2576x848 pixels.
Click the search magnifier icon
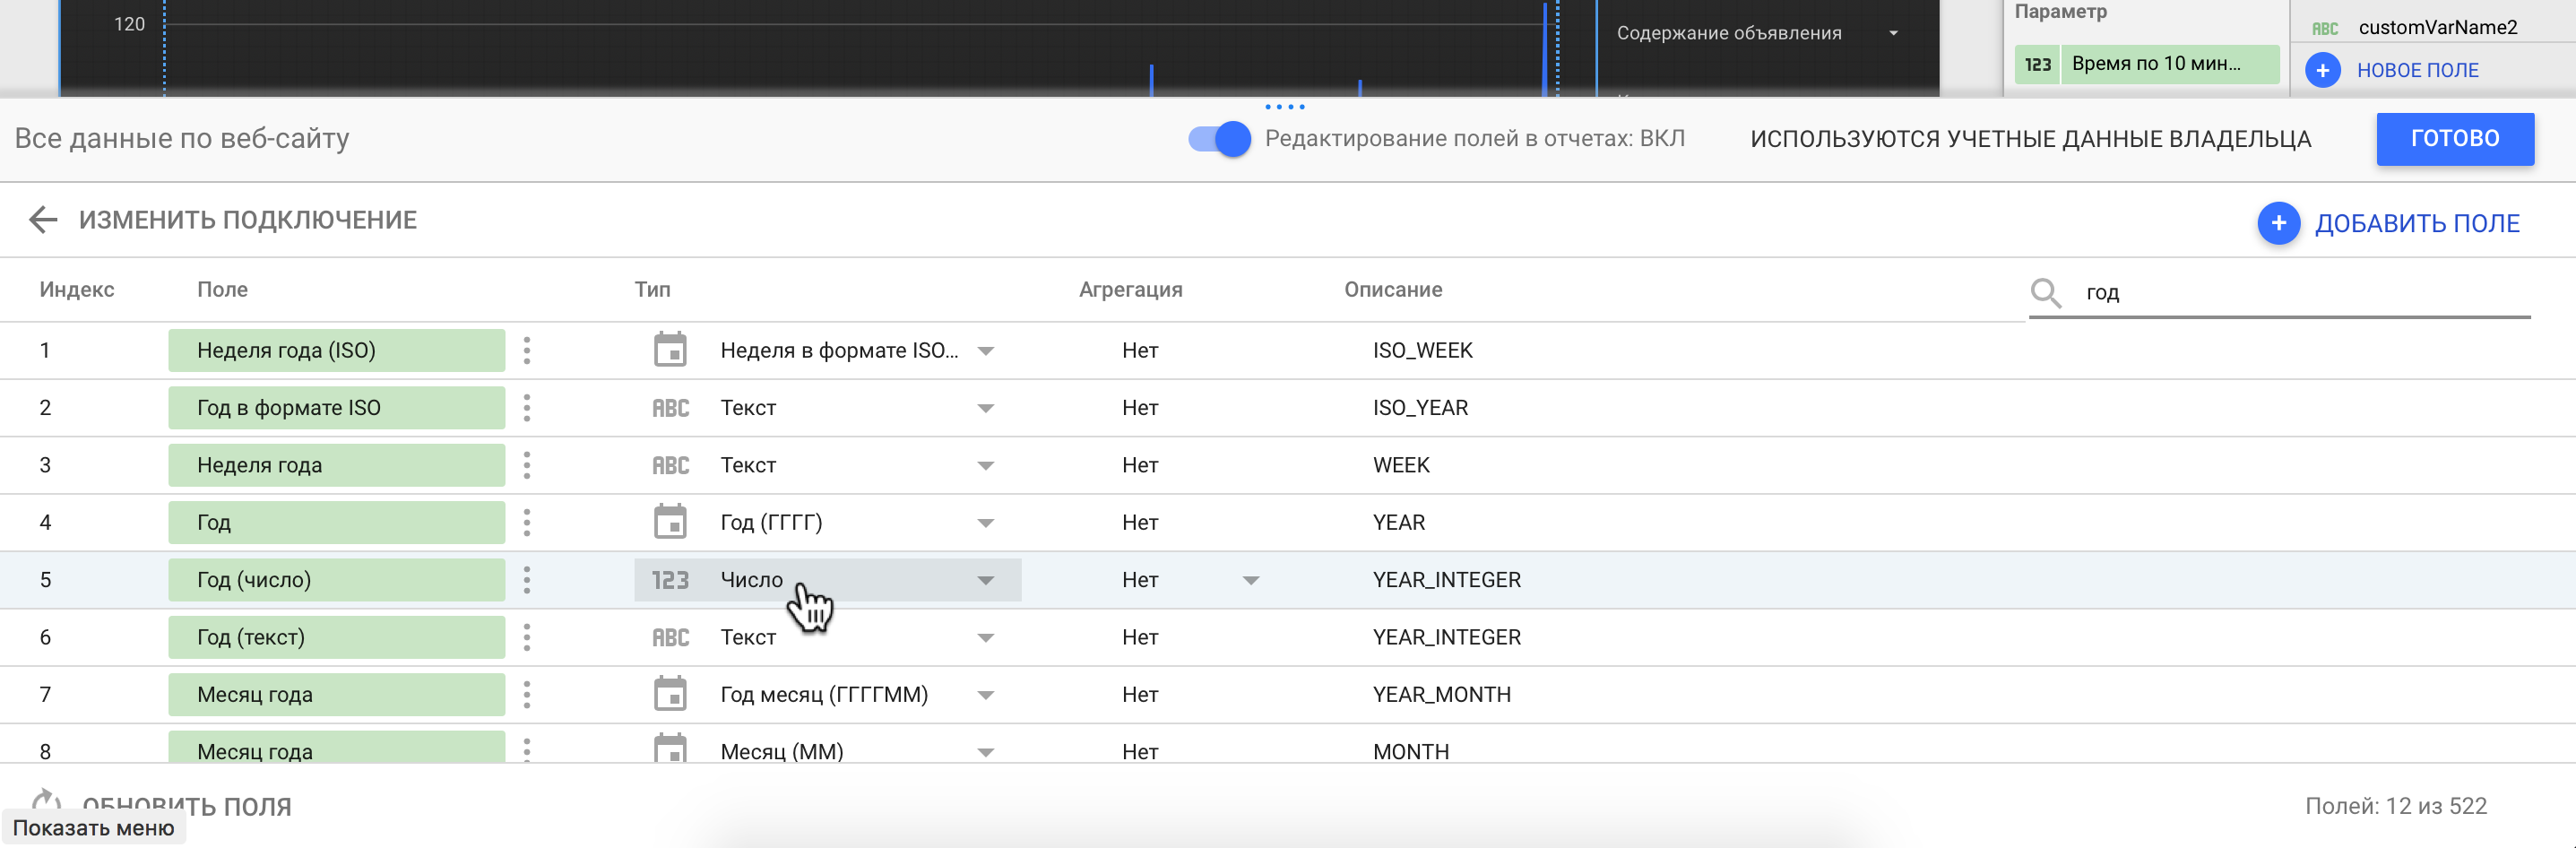click(2045, 292)
